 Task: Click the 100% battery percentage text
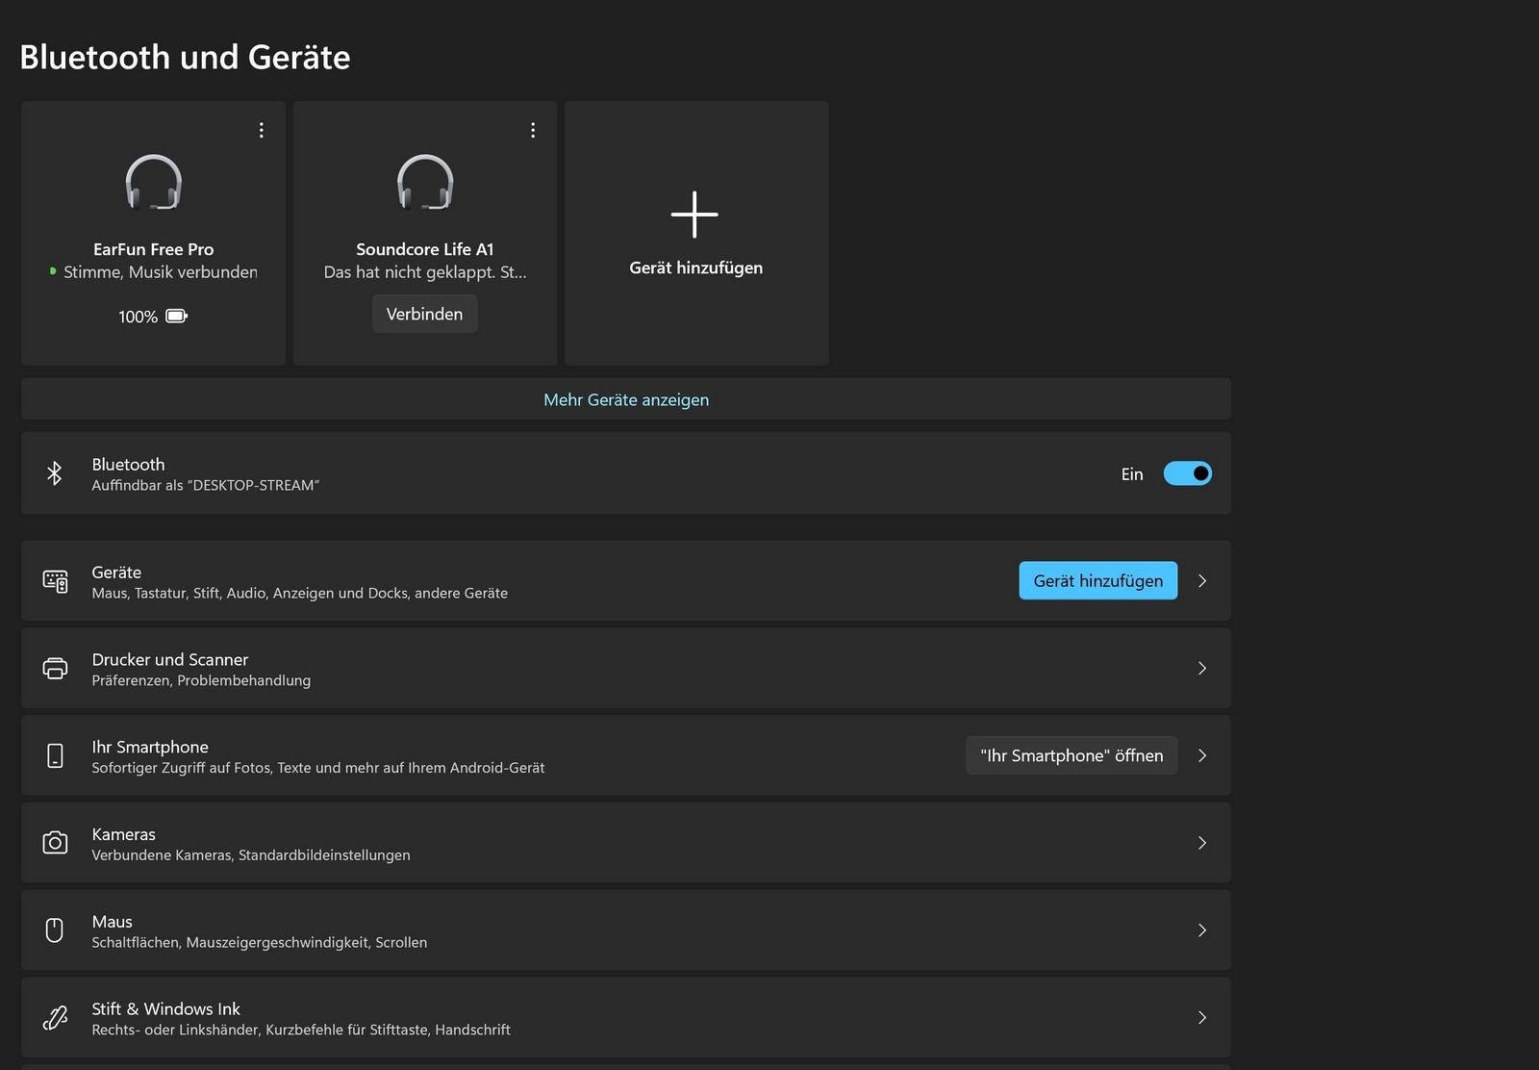coord(138,317)
